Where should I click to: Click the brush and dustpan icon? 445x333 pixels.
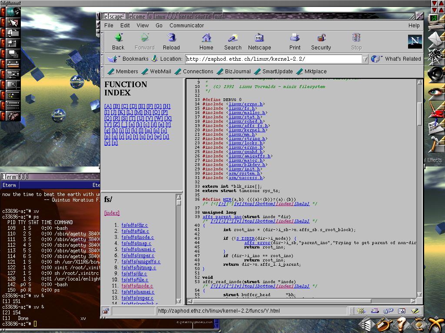384,325
